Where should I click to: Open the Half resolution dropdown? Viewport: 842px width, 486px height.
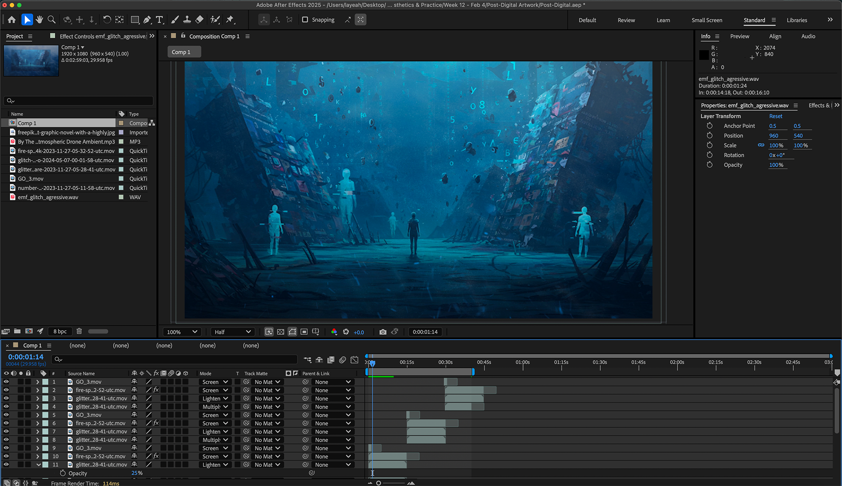click(x=232, y=332)
